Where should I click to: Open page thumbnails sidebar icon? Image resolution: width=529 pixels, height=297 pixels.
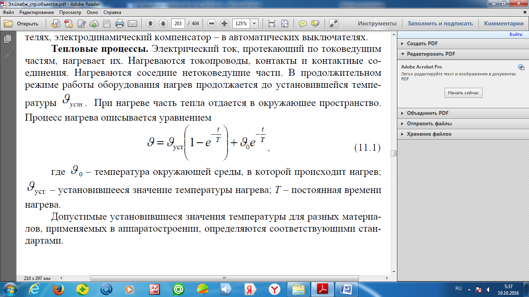[x=7, y=39]
